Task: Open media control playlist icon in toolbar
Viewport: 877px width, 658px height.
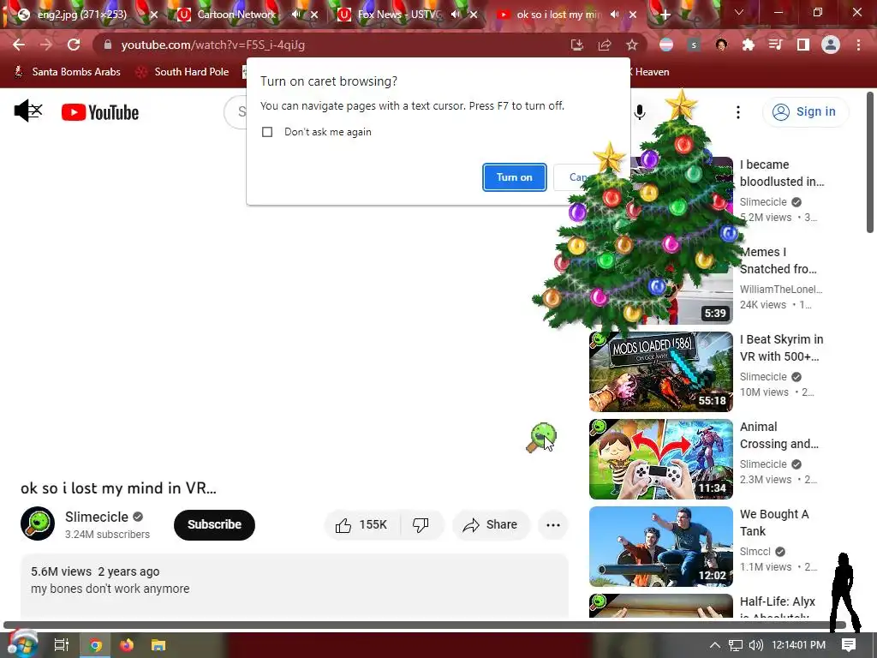Action: coord(775,45)
